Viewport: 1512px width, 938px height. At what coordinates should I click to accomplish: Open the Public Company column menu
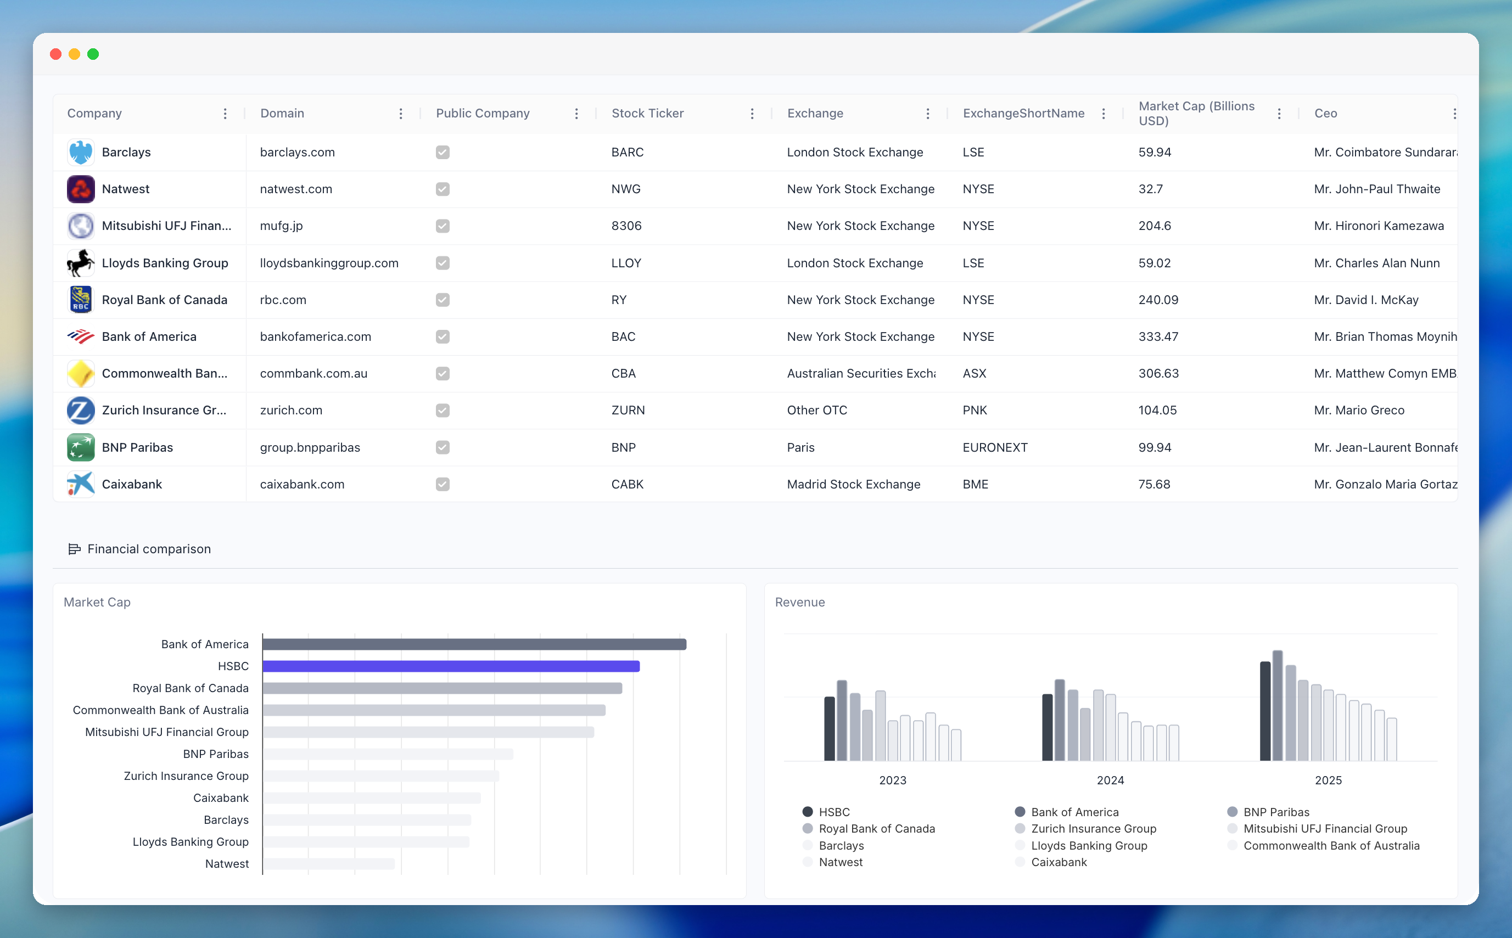tap(576, 114)
